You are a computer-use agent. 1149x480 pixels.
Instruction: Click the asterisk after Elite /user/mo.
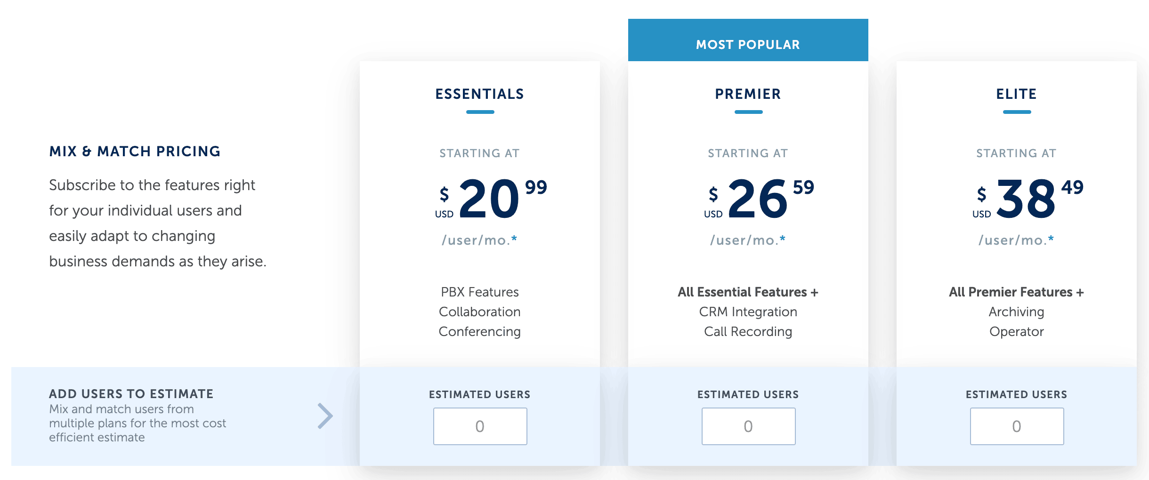point(1051,239)
